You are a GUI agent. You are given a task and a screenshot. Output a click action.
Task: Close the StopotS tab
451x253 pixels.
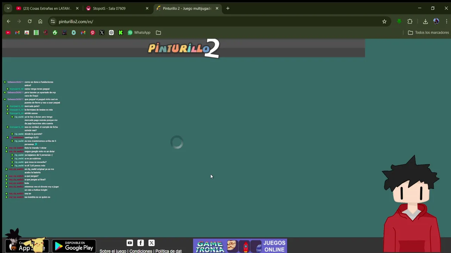pos(147,8)
